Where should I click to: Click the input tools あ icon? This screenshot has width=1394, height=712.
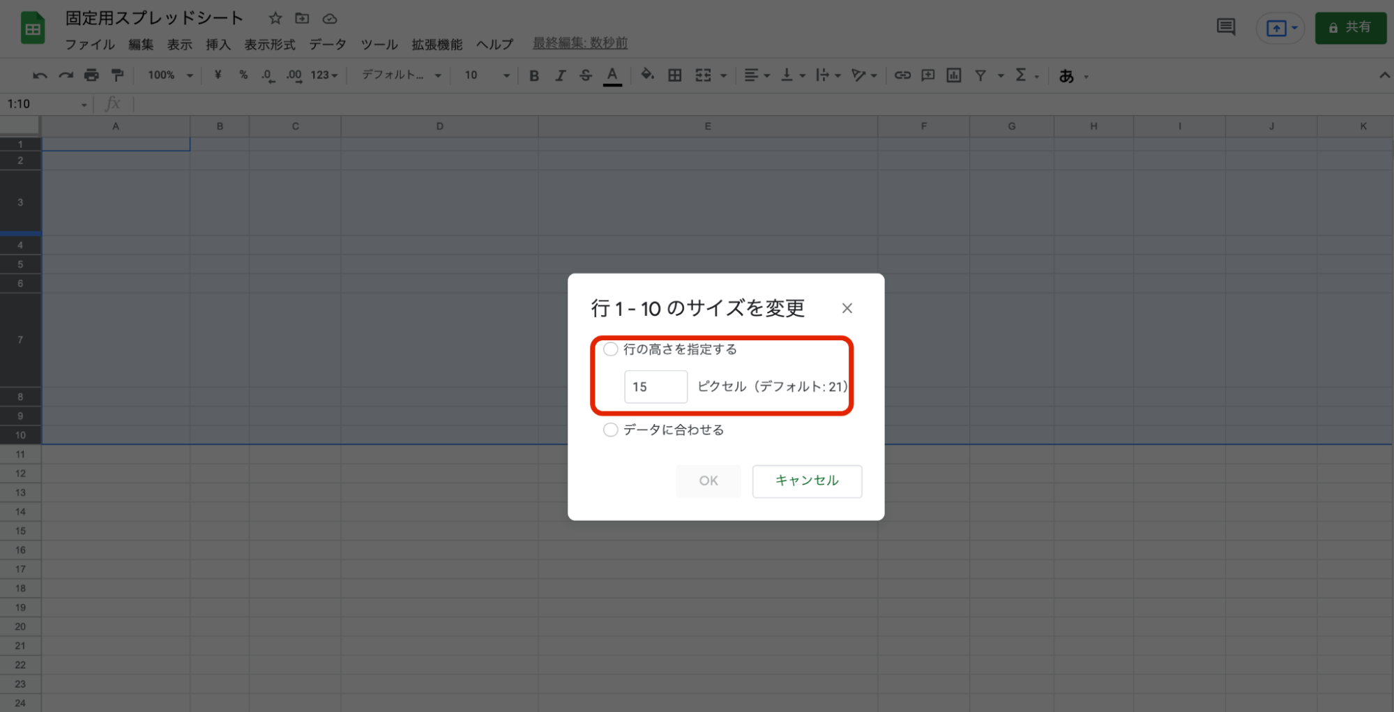[1066, 76]
